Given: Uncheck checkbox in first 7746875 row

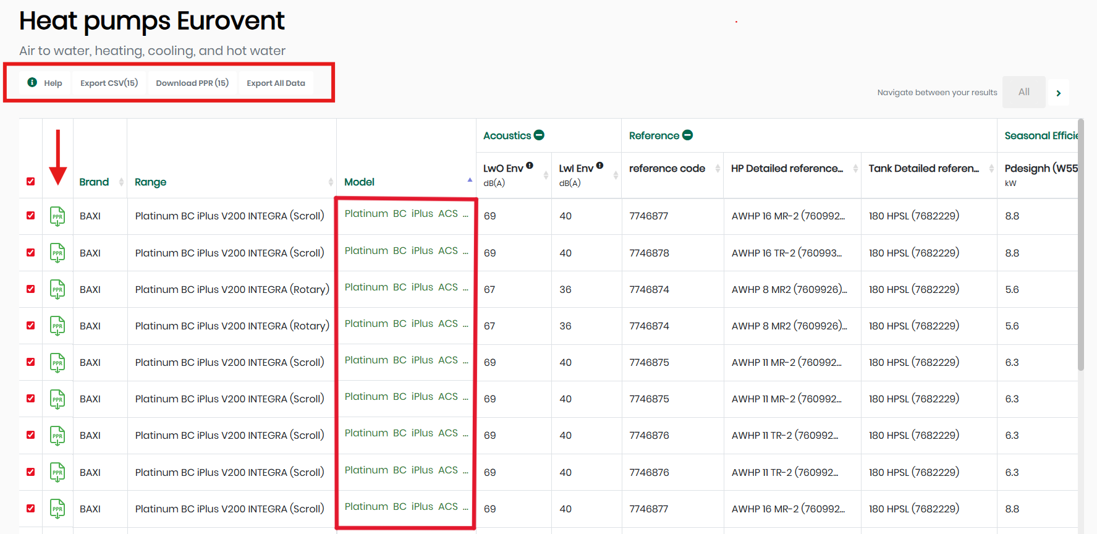Looking at the screenshot, I should pyautogui.click(x=30, y=362).
